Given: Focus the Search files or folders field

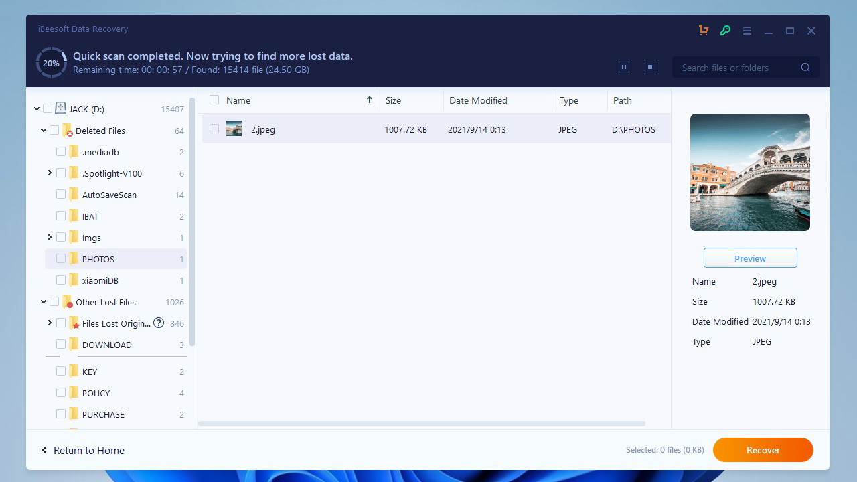Looking at the screenshot, I should coord(736,68).
